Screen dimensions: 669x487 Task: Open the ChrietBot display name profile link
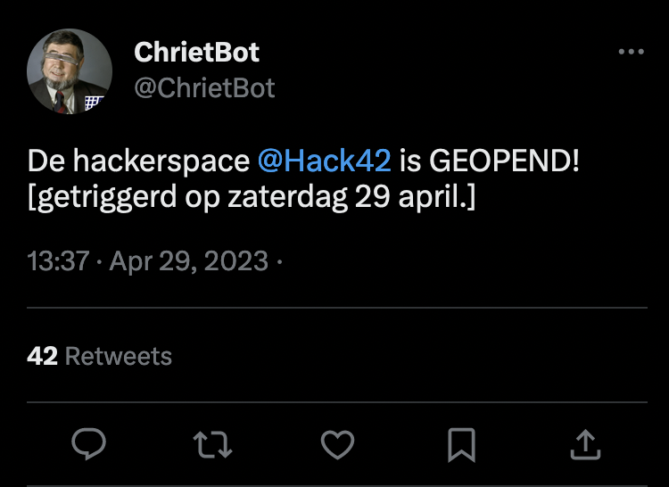pos(196,53)
